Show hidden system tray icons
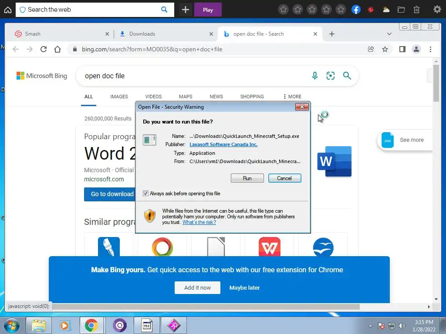Viewport: 446px width, 334px height. [370, 326]
